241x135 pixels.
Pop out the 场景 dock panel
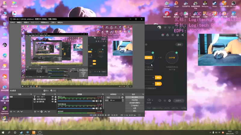(x=31, y=94)
